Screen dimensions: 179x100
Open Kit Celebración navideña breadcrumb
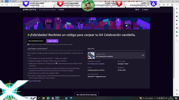point(47,10)
